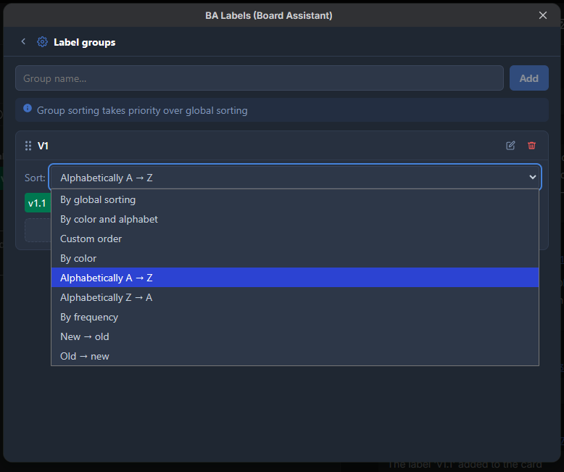
Task: Choose highlighted 'Alphabetically A → Z' option
Action: pos(295,278)
